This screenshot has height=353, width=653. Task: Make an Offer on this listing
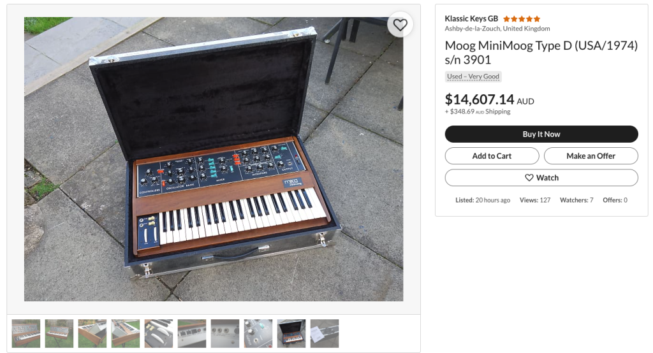[x=591, y=155]
